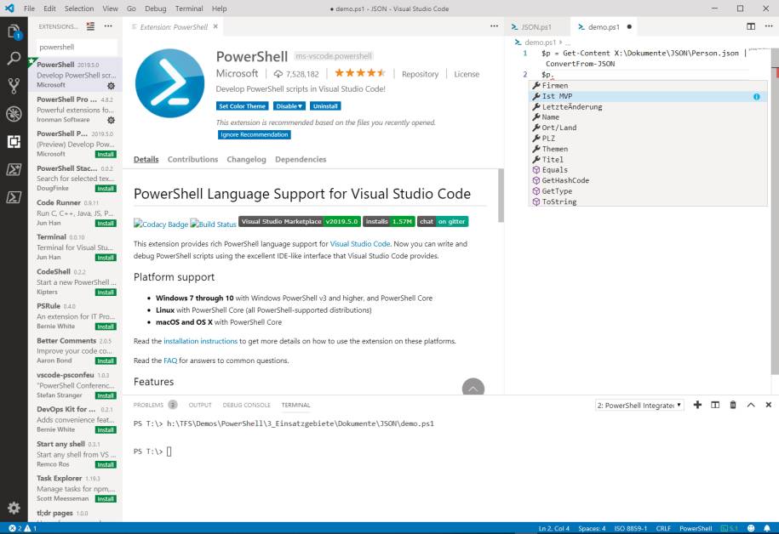Open the License link
The width and height of the screenshot is (779, 534).
pyautogui.click(x=467, y=74)
